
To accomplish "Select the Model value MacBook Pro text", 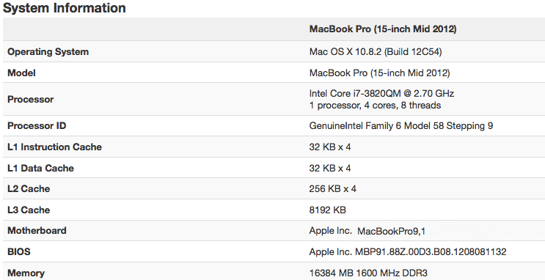I will 379,73.
